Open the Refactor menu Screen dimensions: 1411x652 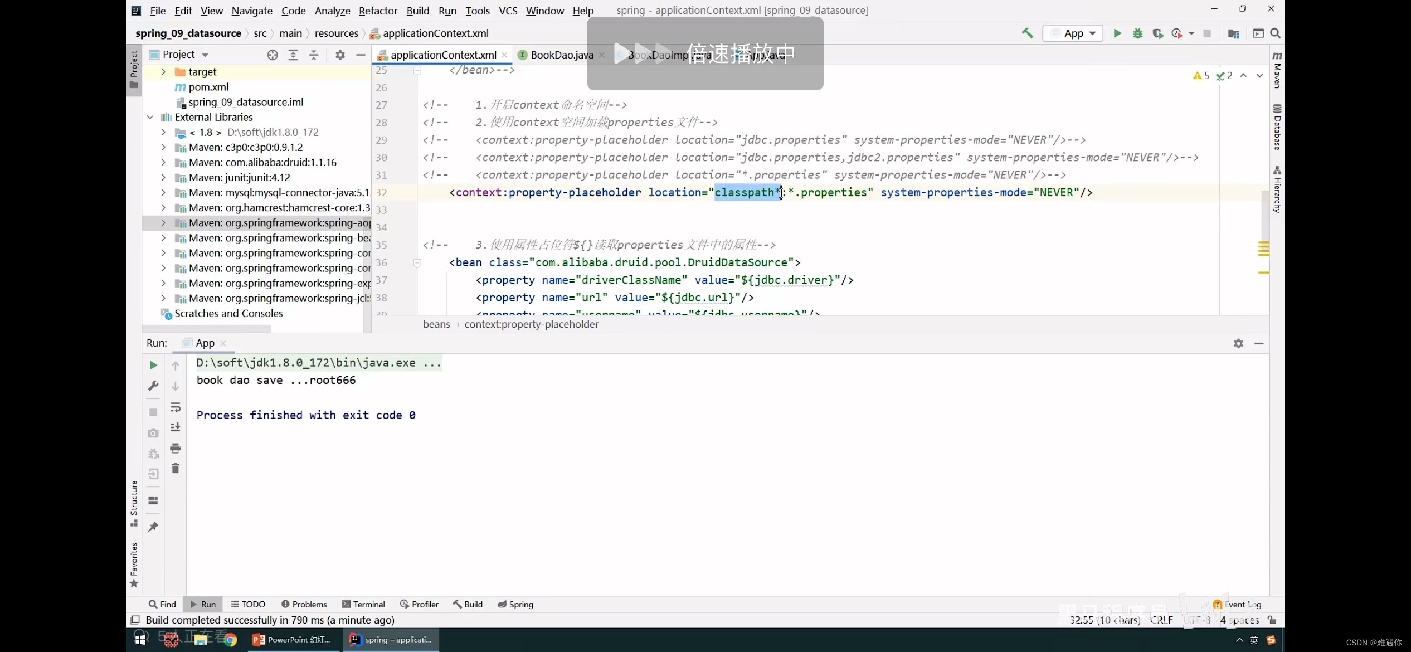coord(378,11)
